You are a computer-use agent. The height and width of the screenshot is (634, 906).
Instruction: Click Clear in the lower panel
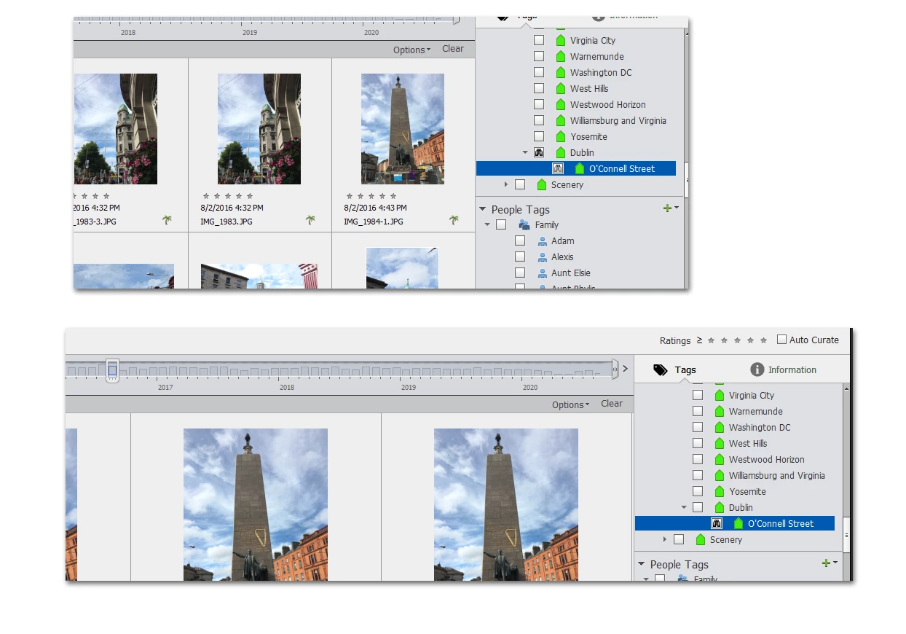tap(612, 404)
